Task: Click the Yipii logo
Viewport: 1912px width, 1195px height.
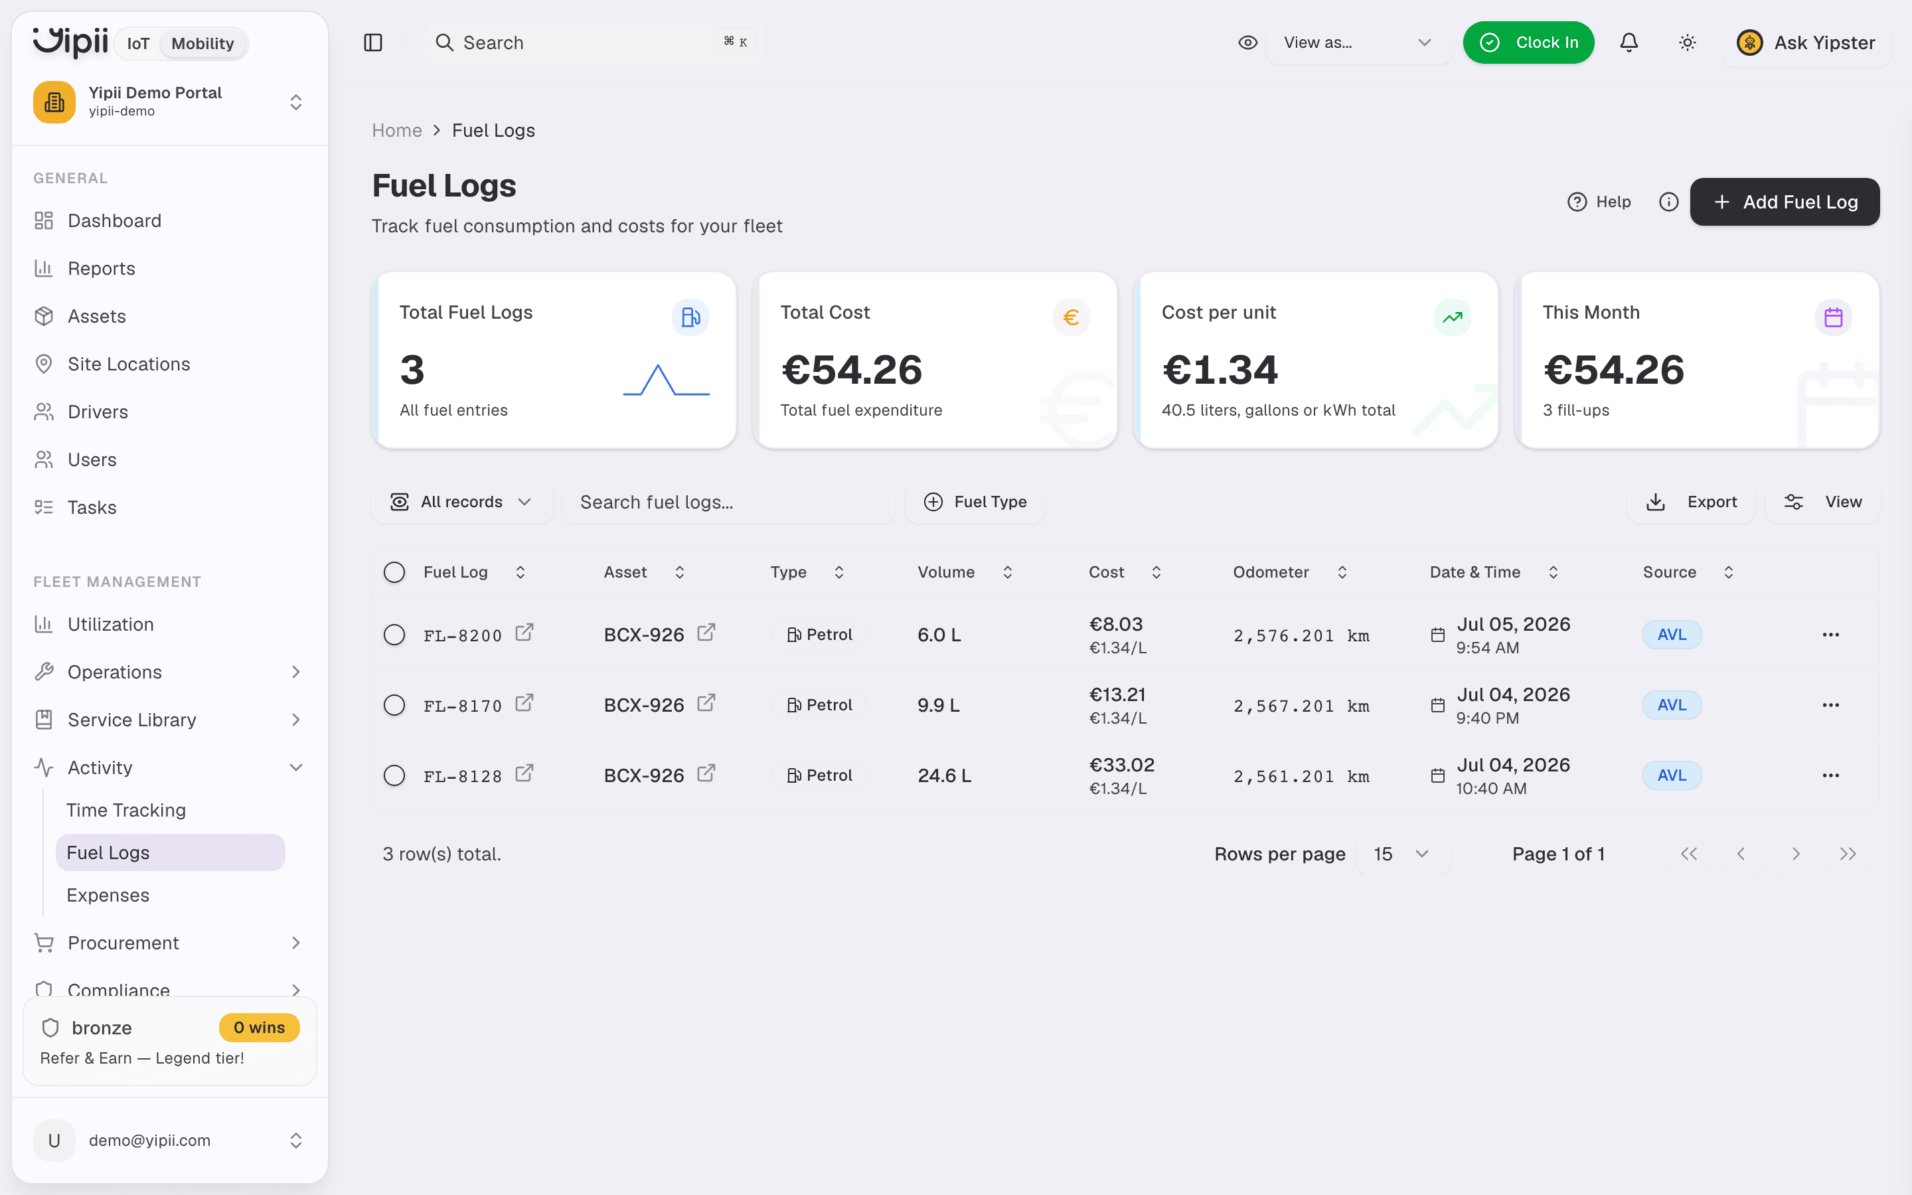Action: pyautogui.click(x=70, y=42)
